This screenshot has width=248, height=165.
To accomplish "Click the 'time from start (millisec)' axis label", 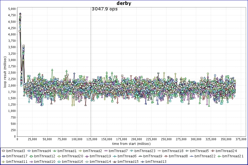I will coord(131,144).
